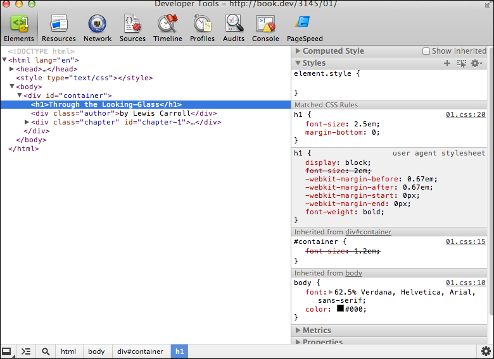This screenshot has height=359, width=494.
Task: Open the Console panel
Action: tap(265, 28)
